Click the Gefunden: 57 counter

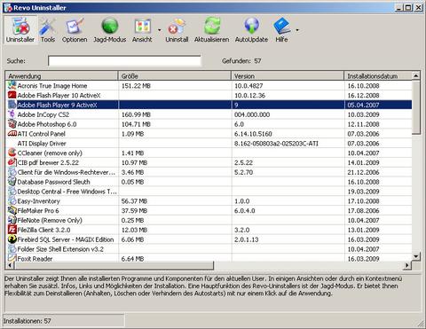click(241, 61)
